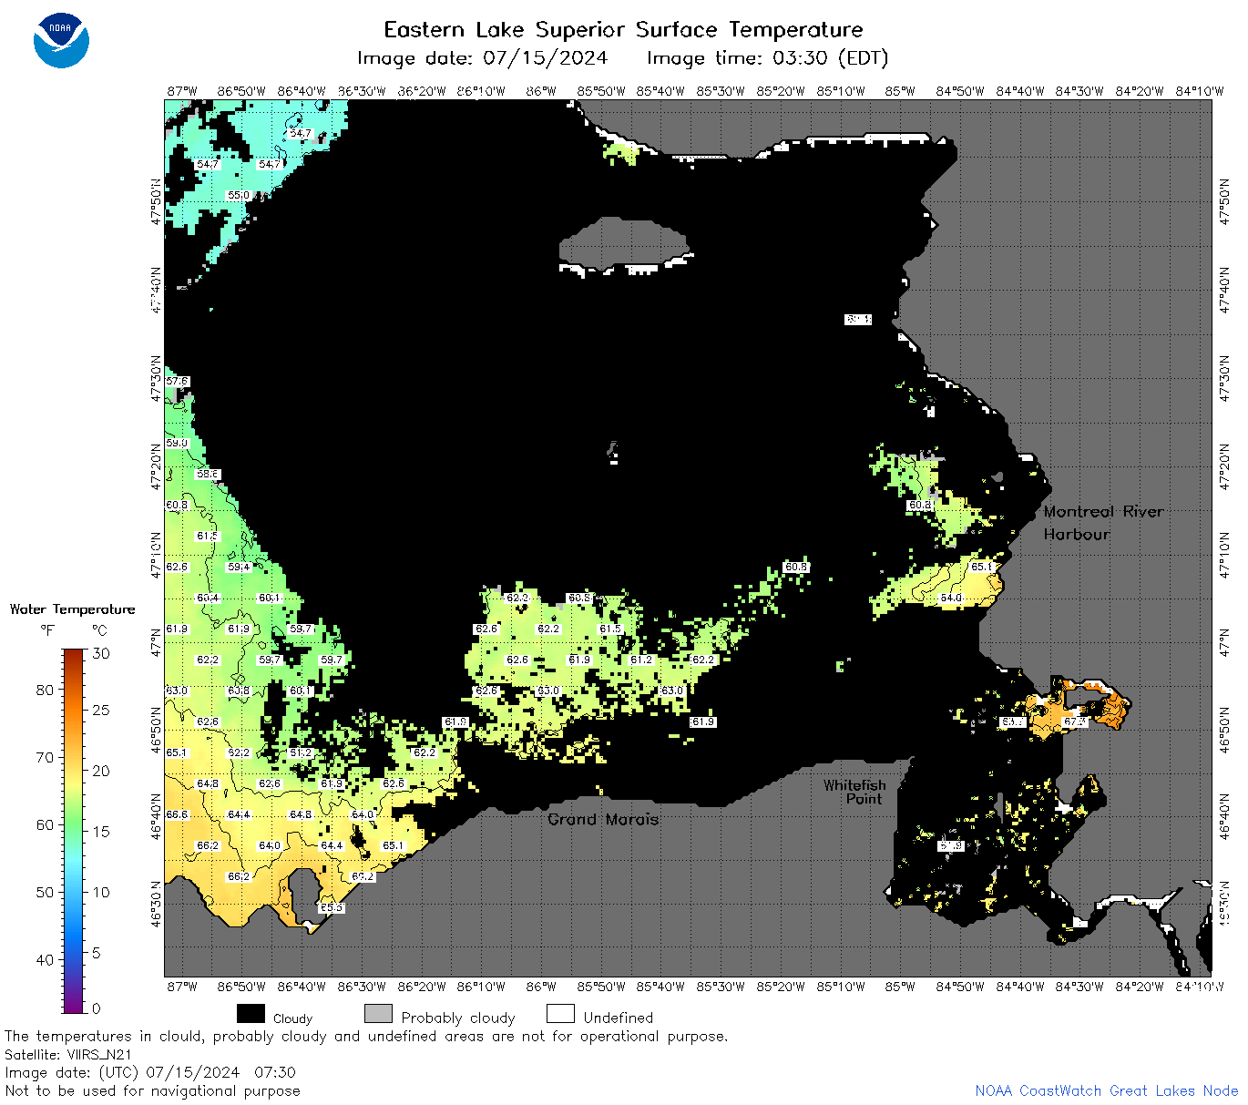Click the Probably cloudy legend label text
This screenshot has width=1248, height=1105.
pyautogui.click(x=458, y=1018)
